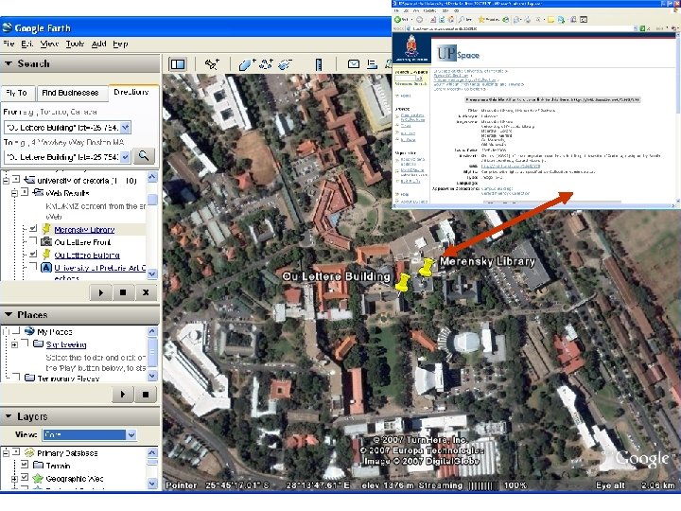Uncheck the Ou Lettere Building result checkbox
Screen dimensions: 681x511
(33, 255)
